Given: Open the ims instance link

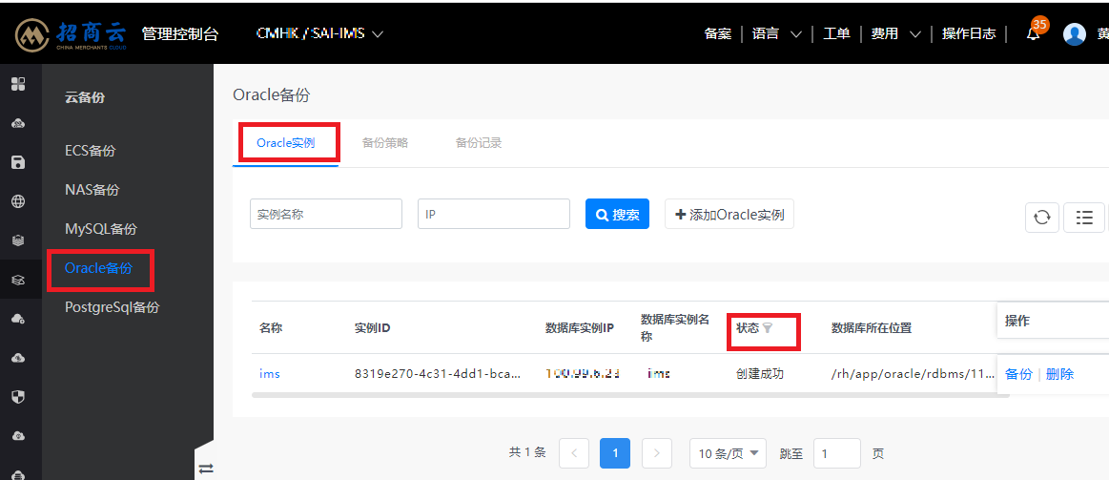Looking at the screenshot, I should 270,374.
